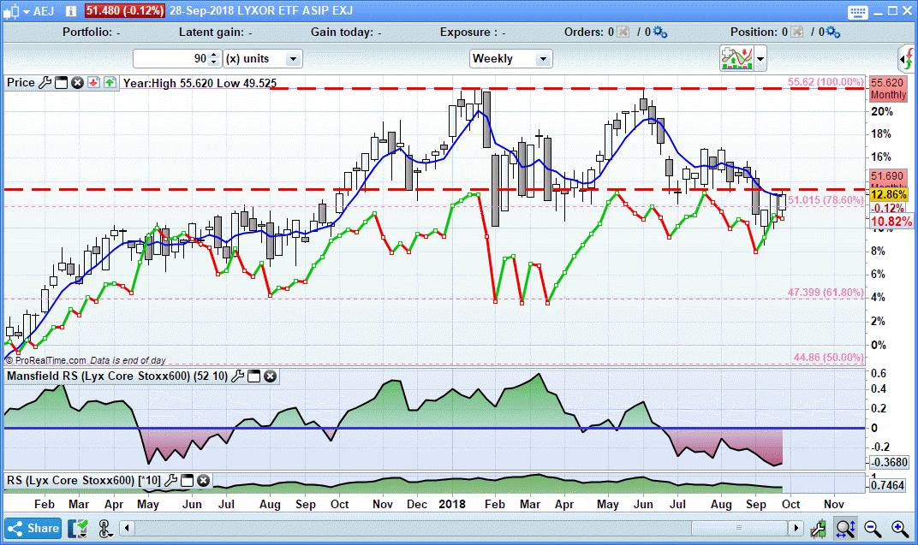Maximize the Price panel window icon

61,83
